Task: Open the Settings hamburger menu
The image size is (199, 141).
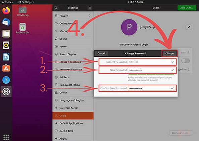Action: [x=90, y=8]
